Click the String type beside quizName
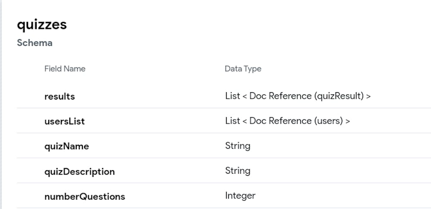 tap(237, 146)
